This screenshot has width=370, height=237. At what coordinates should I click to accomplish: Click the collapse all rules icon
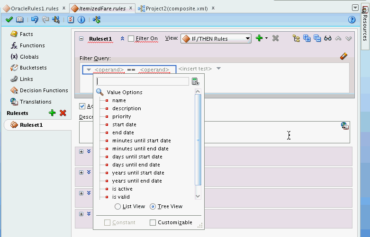coord(317,38)
